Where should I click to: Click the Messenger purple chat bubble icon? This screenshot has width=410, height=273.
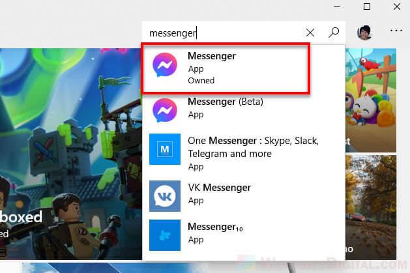pyautogui.click(x=165, y=65)
